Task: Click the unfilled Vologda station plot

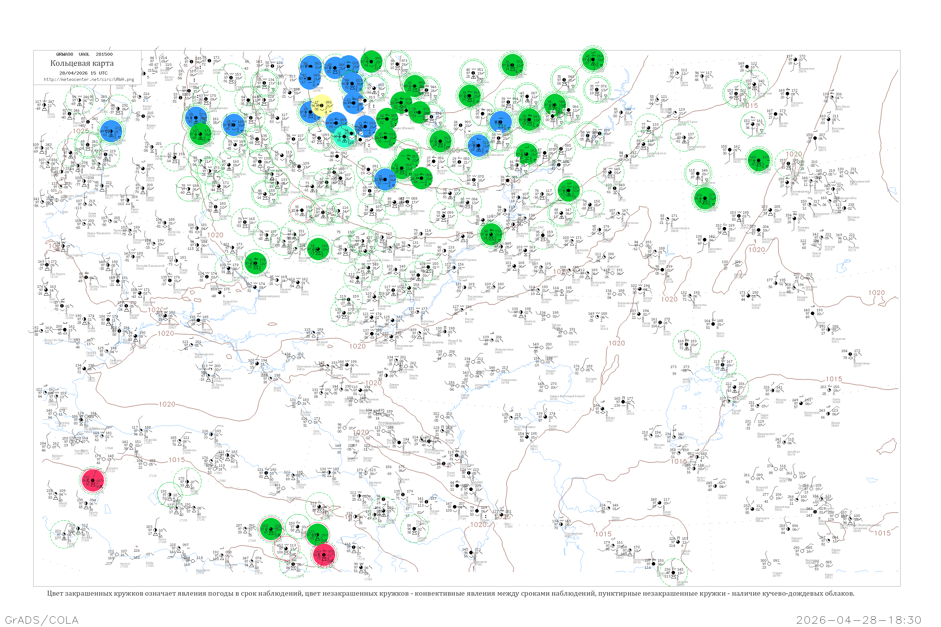Action: click(397, 64)
